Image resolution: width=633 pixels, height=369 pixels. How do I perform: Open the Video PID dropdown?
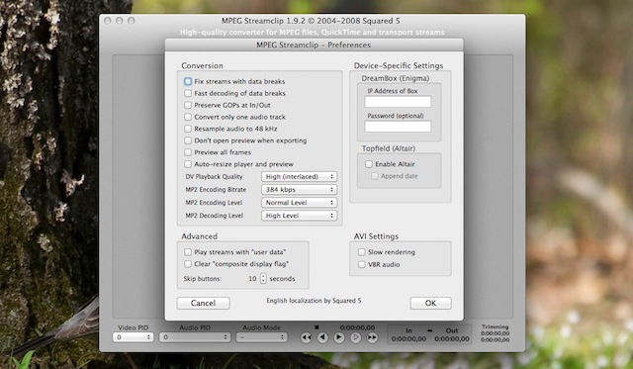133,337
